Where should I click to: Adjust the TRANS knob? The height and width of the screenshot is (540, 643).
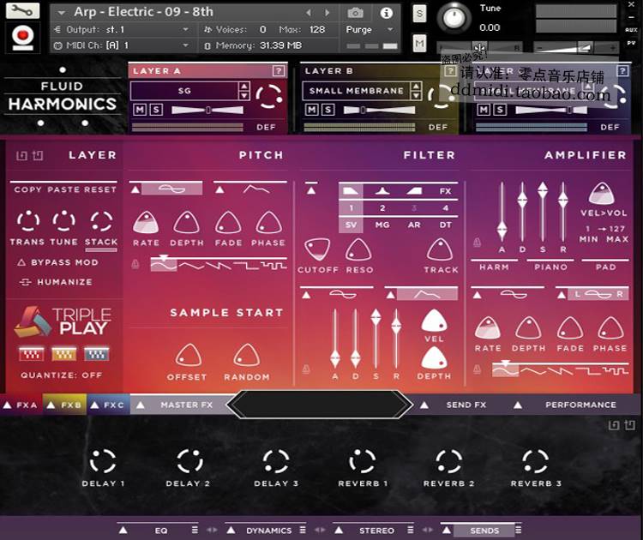pos(28,221)
